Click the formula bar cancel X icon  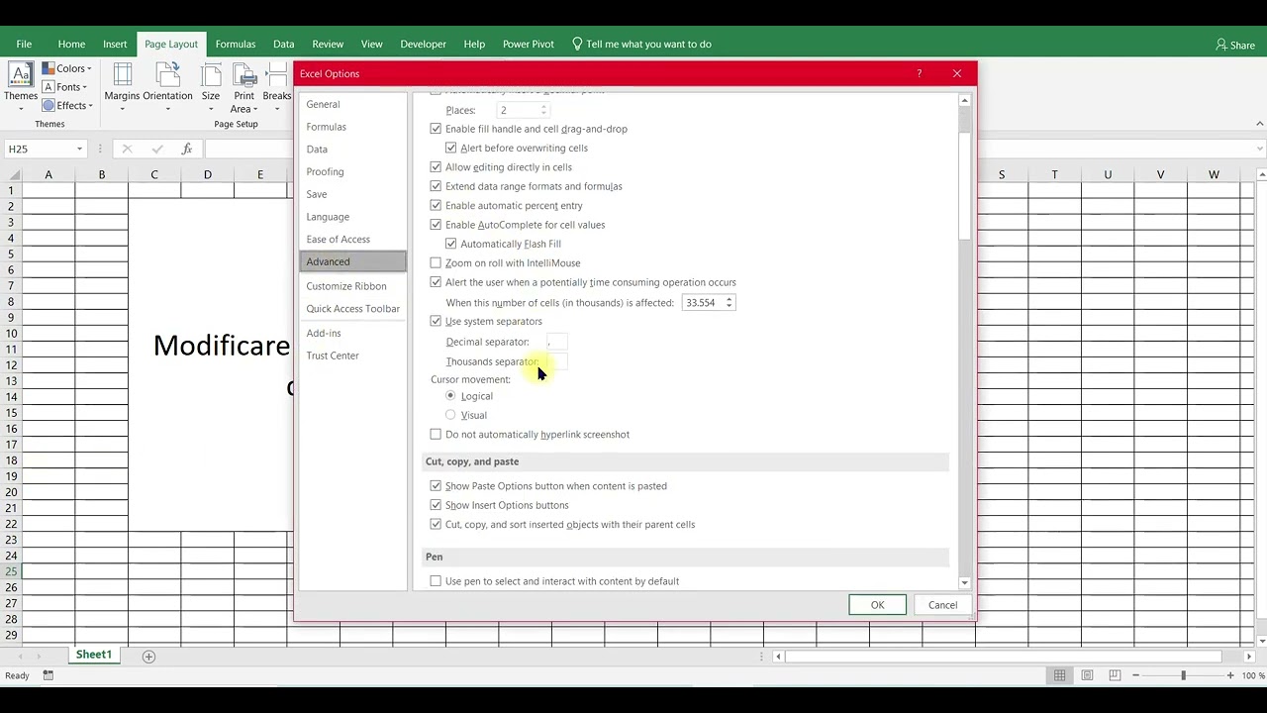(x=127, y=149)
